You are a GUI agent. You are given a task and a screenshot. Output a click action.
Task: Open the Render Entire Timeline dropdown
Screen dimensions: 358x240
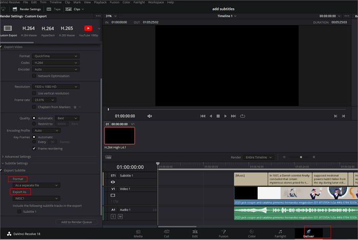tap(258, 157)
